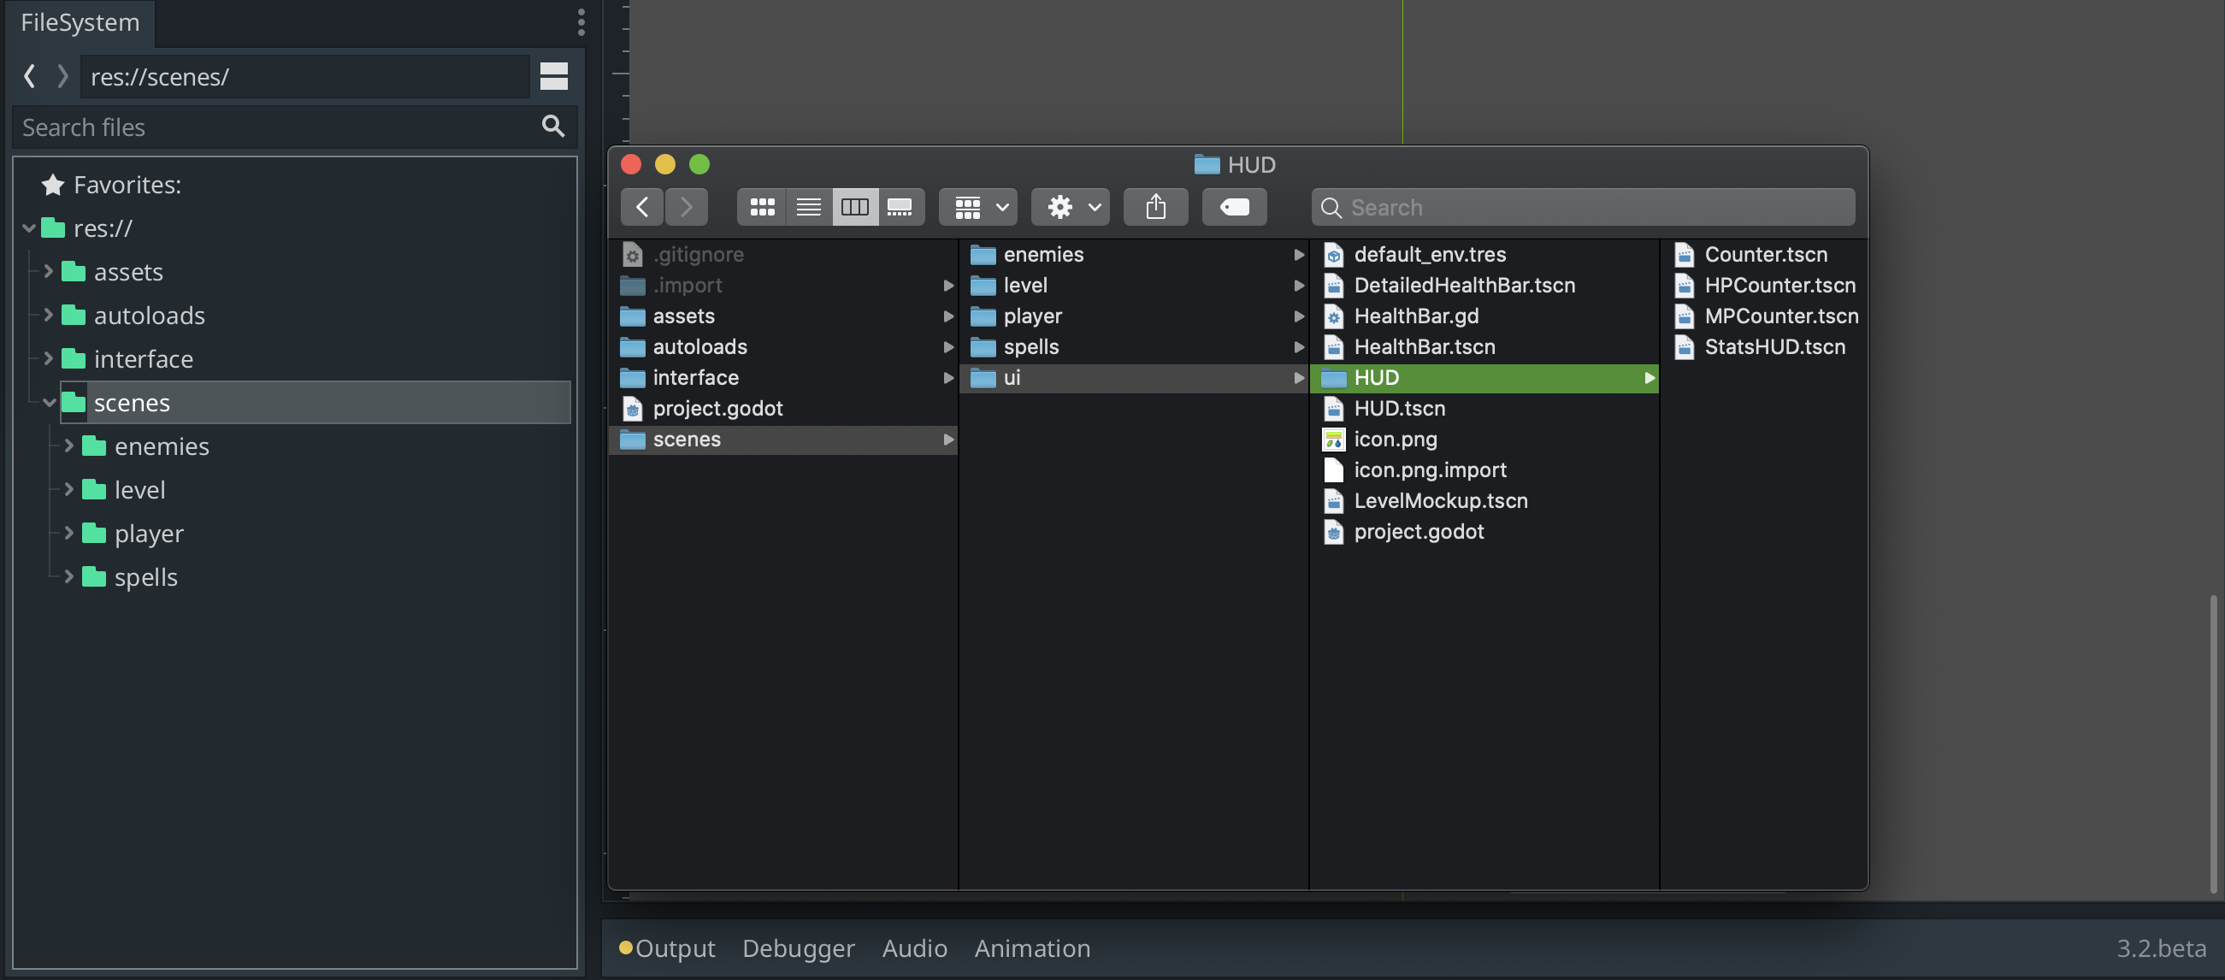Switch Finder to icon grid view
Viewport: 2225px width, 980px height.
coord(761,206)
